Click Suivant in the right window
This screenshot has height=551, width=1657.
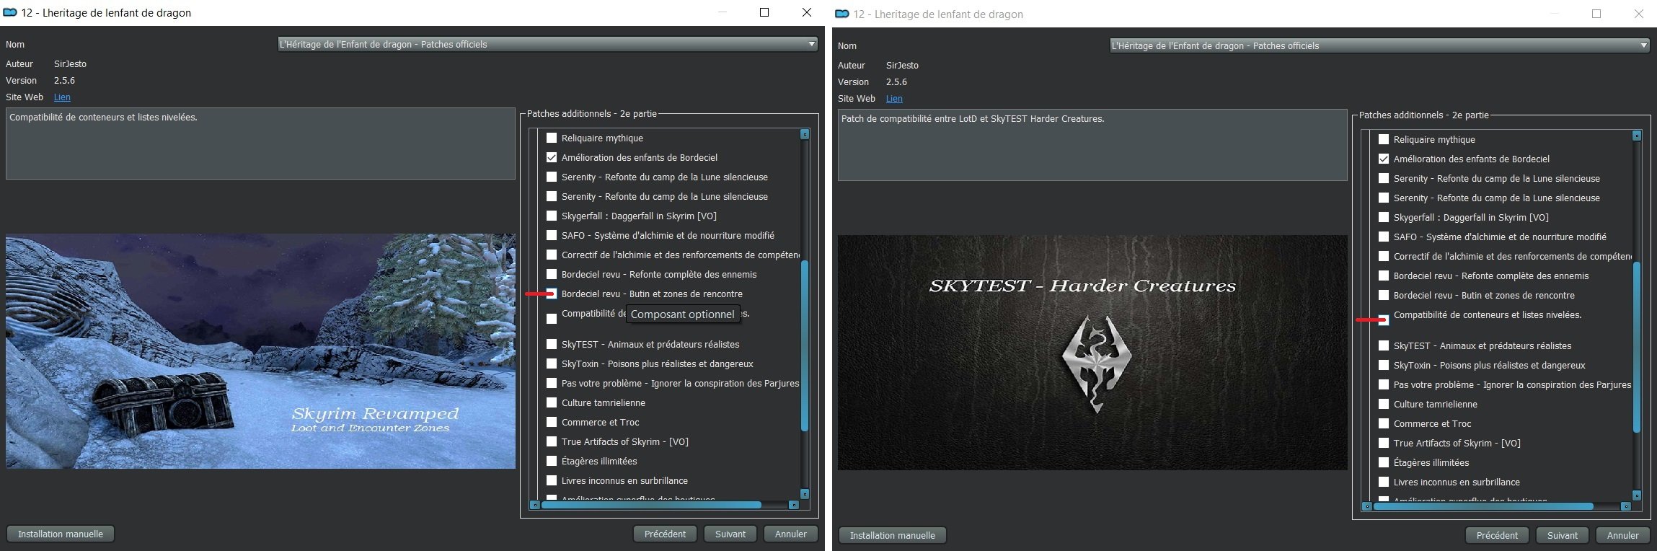(1563, 535)
